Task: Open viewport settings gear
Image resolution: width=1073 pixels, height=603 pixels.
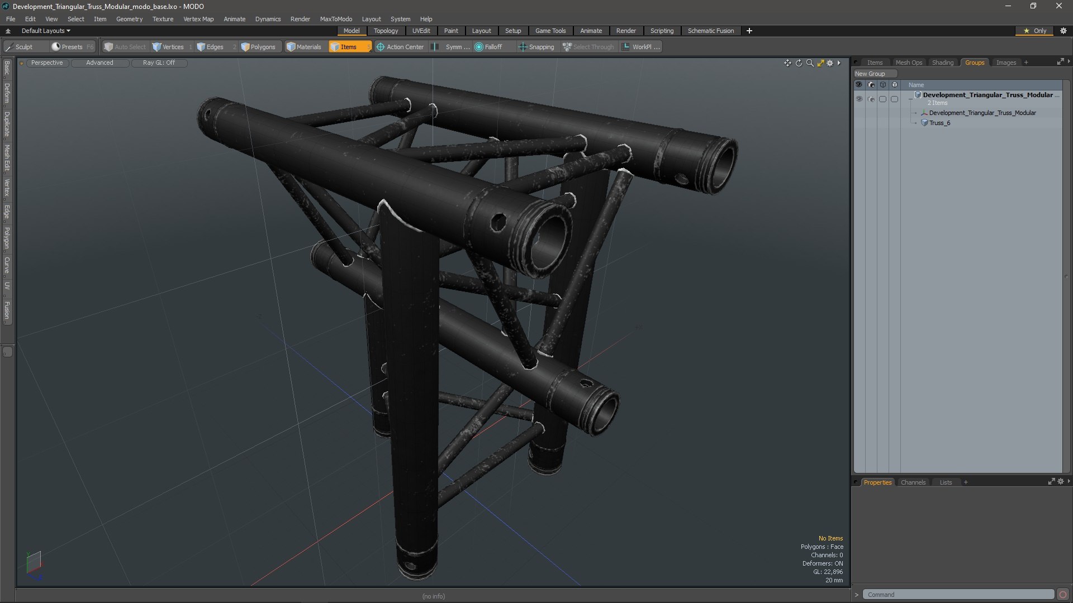Action: 830,63
